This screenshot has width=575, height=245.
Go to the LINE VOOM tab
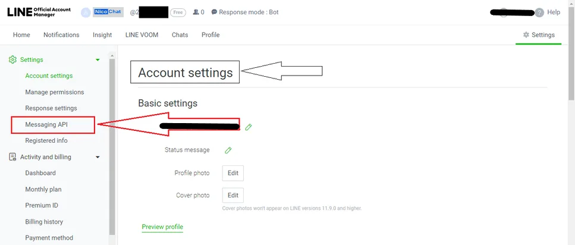point(142,35)
